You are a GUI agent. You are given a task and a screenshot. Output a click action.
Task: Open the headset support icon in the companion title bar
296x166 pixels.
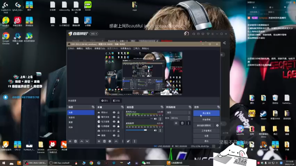194,34
